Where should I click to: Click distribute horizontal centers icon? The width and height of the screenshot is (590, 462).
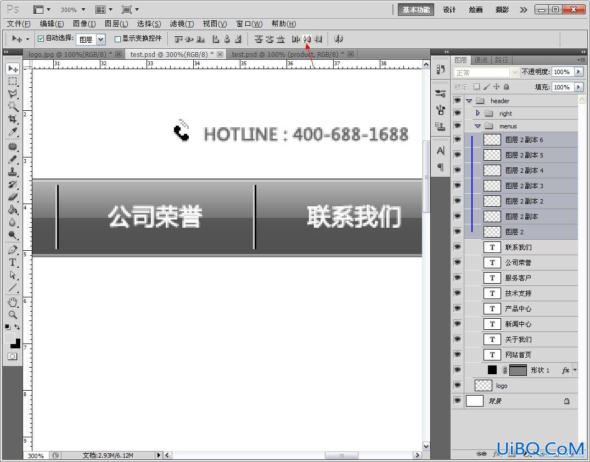[x=307, y=39]
